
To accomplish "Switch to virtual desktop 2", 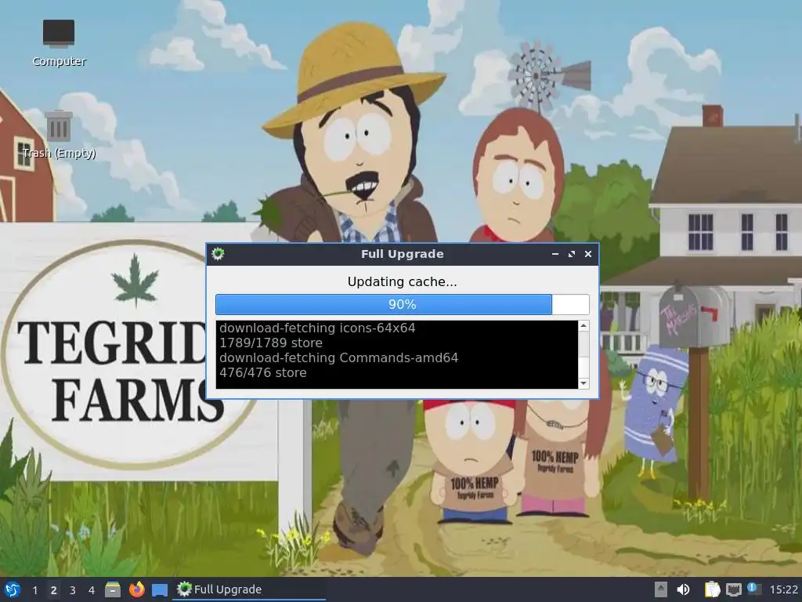I will 54,590.
